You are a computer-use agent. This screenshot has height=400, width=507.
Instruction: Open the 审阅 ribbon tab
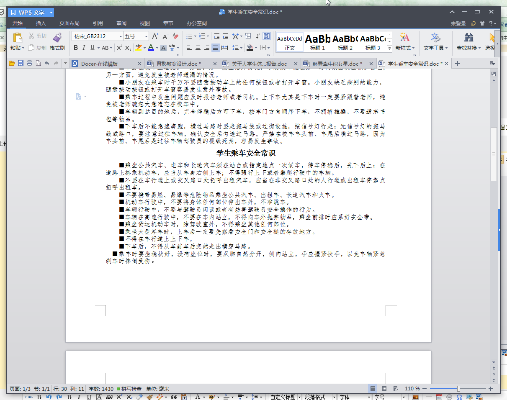pyautogui.click(x=121, y=23)
